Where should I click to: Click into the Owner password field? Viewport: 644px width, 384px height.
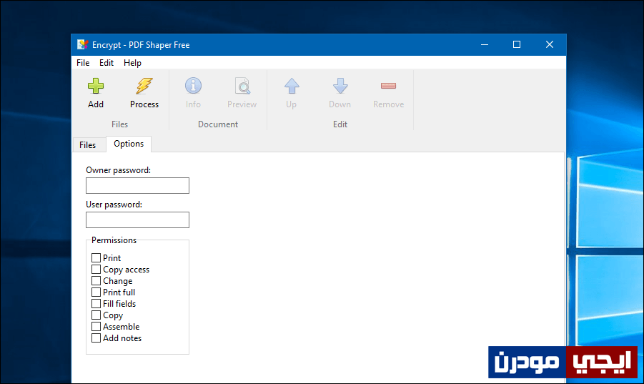coord(137,186)
